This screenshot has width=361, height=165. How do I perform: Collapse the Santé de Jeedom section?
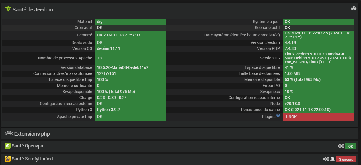(33, 9)
